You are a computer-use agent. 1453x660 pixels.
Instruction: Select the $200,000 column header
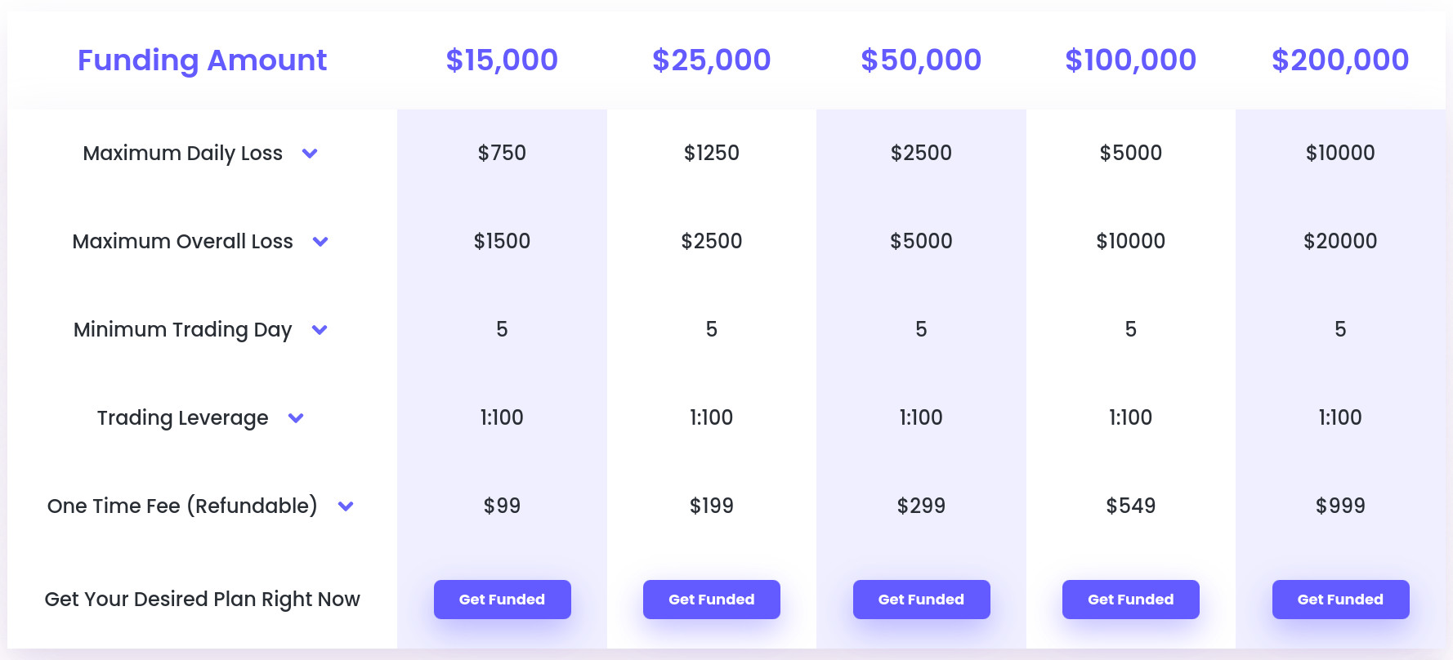1339,60
